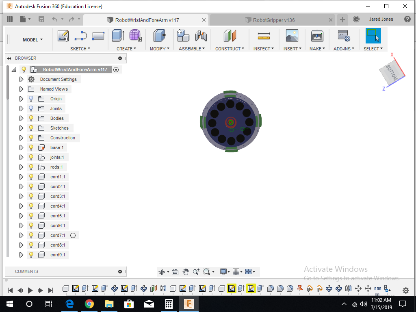
Task: Click the Redo arrow
Action: pos(71,19)
